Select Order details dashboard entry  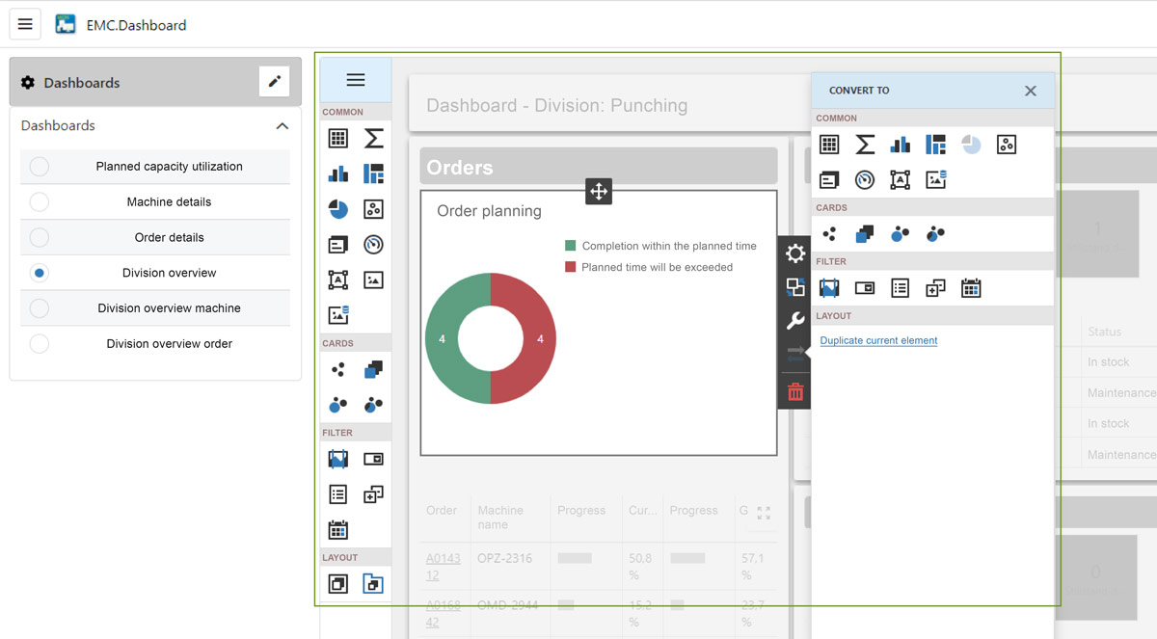point(169,238)
